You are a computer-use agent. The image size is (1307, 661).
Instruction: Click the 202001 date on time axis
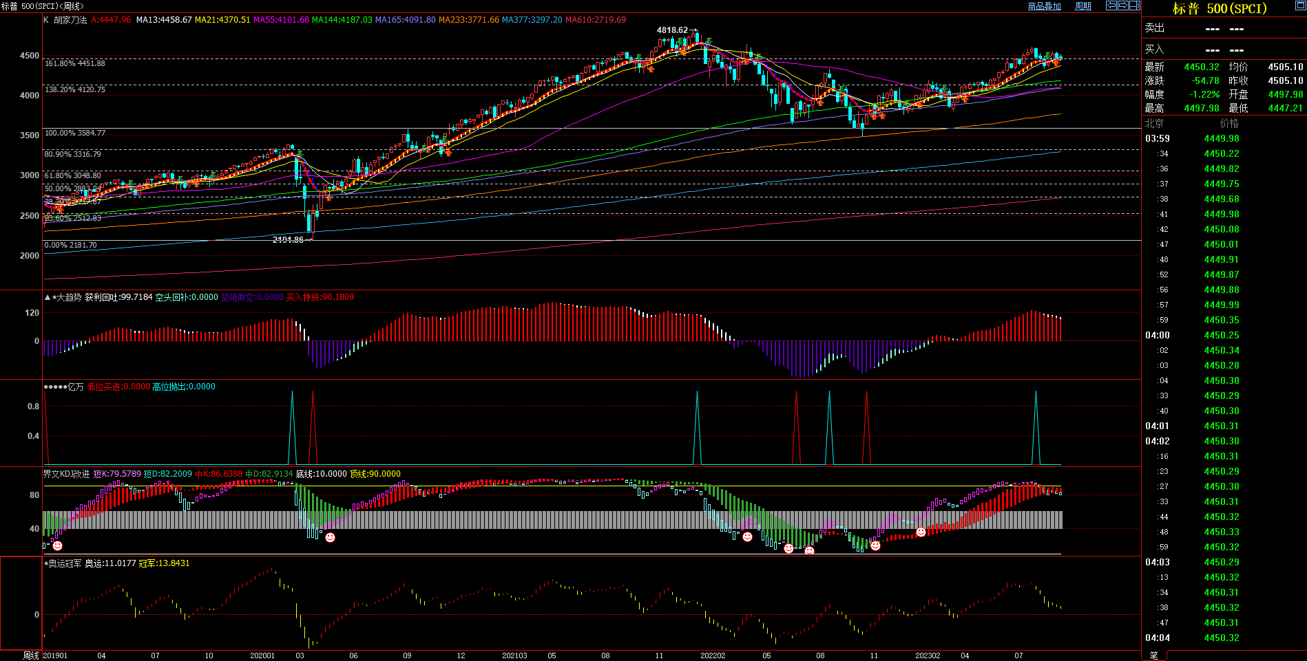point(262,655)
